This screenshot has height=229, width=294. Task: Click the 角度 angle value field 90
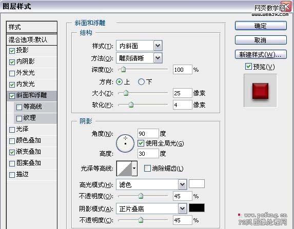coord(148,134)
